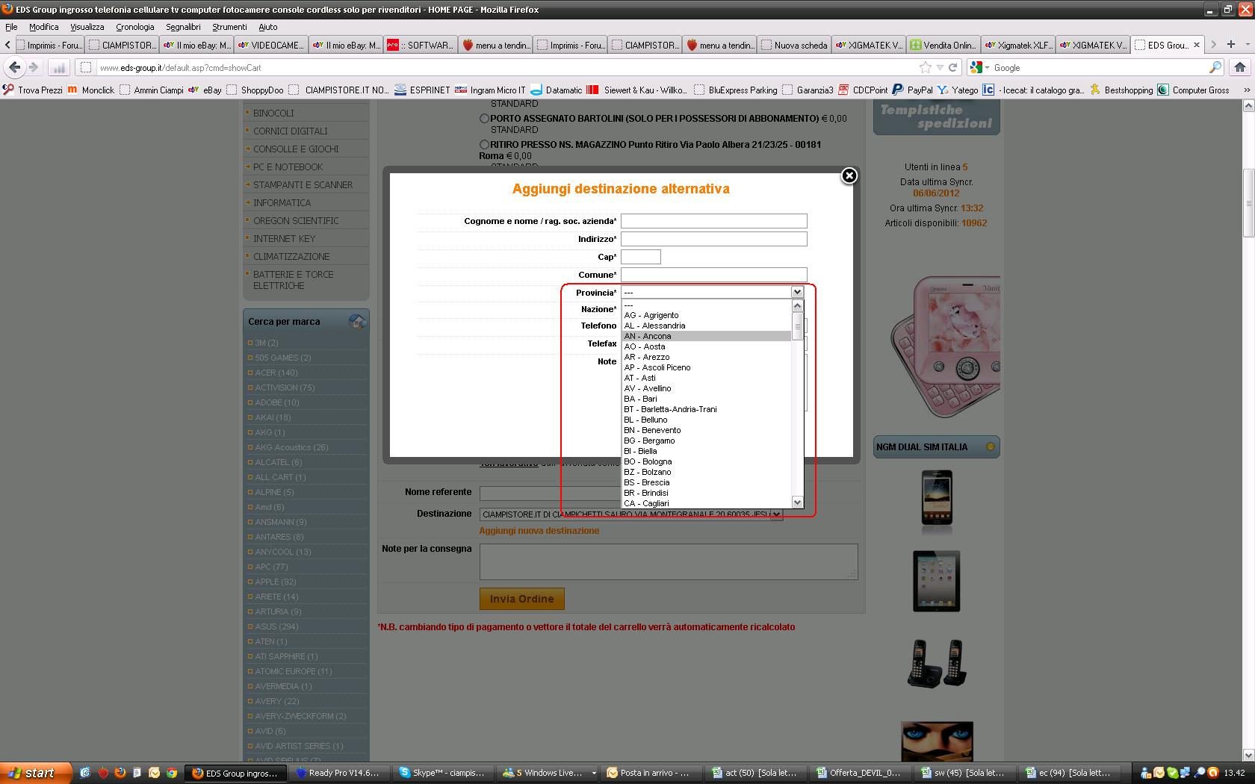Open the Segnalibri menu
The height and width of the screenshot is (784, 1255).
[x=183, y=27]
